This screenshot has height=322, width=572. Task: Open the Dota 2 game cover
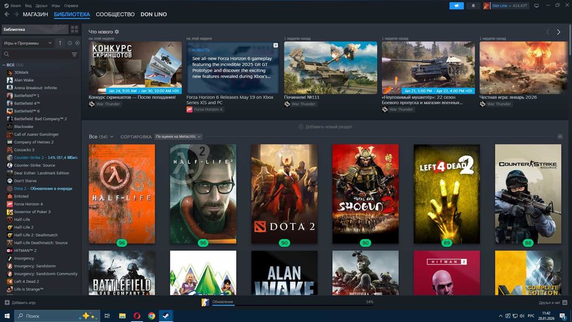(x=284, y=194)
